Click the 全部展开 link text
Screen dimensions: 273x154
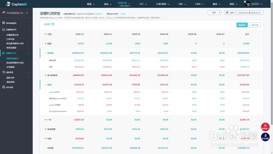[47, 24]
